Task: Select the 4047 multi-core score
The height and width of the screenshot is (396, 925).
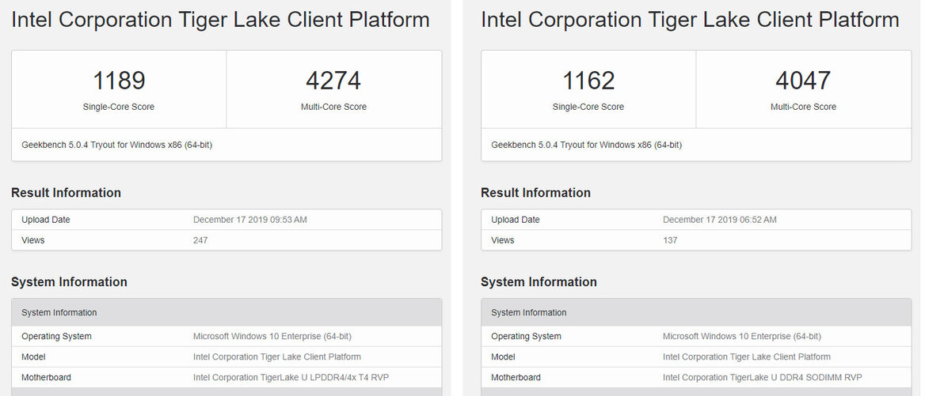Action: tap(803, 81)
